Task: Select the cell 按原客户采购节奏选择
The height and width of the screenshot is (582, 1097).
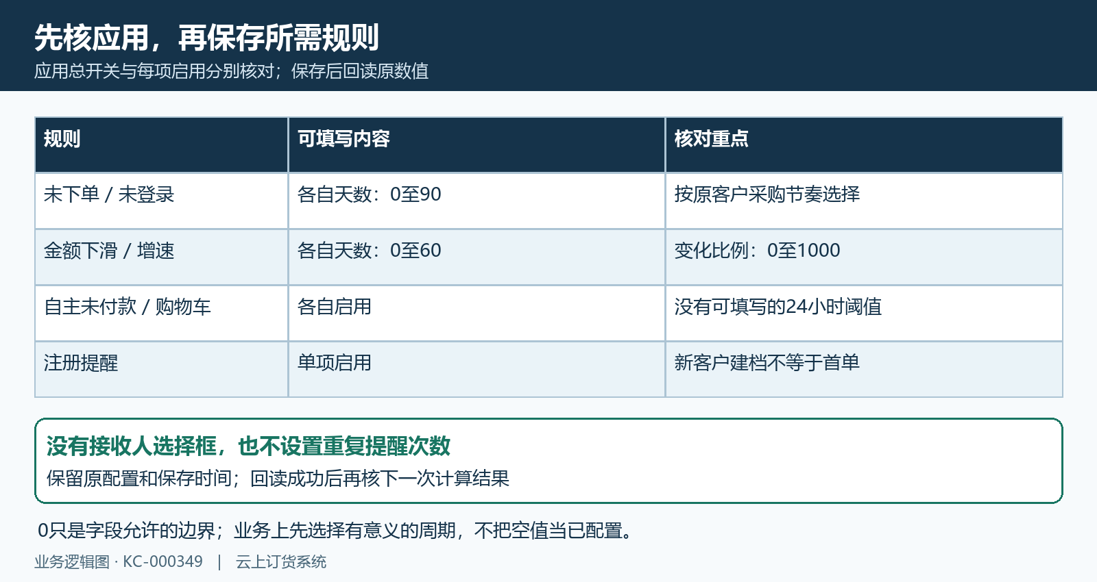Action: click(864, 201)
